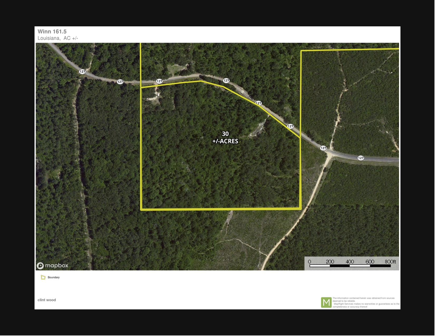Image resolution: width=435 pixels, height=336 pixels.
Task: Click the 127 shield nearest the parcel's eastern corner
Action: pyautogui.click(x=290, y=126)
